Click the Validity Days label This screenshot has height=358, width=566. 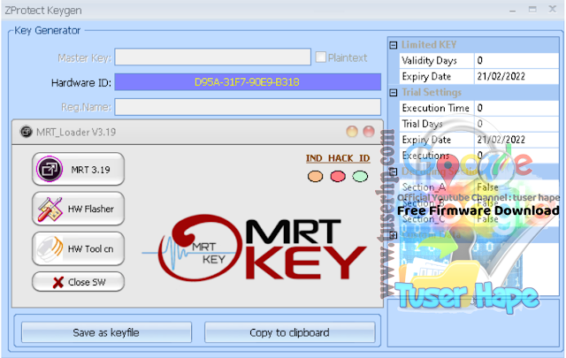429,61
